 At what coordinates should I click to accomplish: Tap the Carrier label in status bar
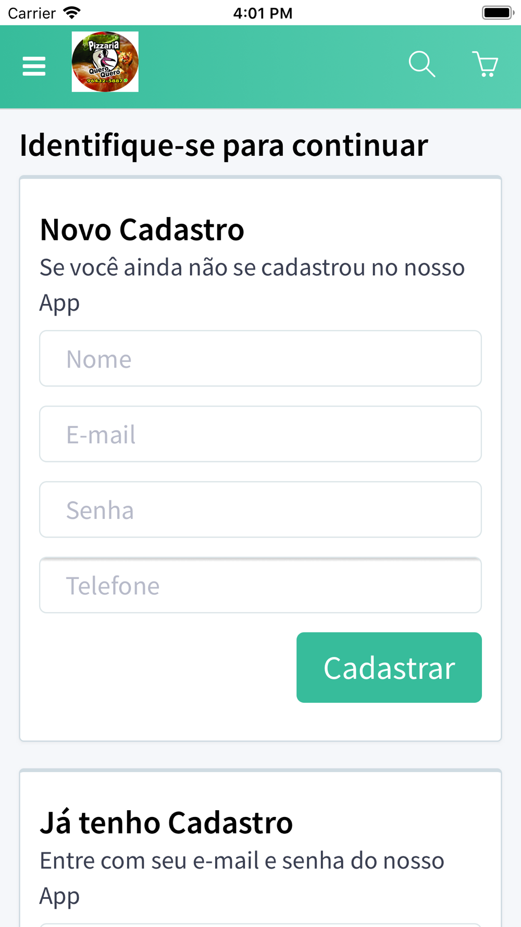point(32,13)
